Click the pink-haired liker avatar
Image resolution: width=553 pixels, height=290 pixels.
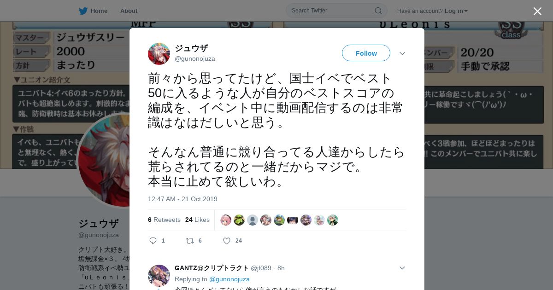226,220
